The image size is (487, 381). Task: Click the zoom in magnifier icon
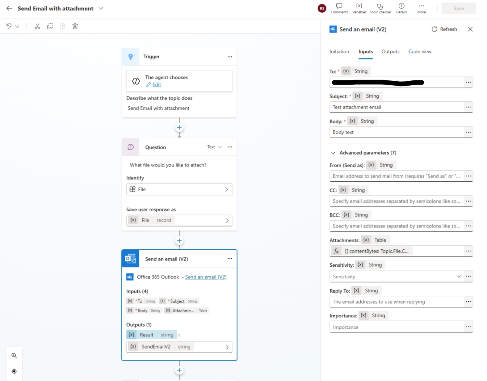tap(14, 355)
